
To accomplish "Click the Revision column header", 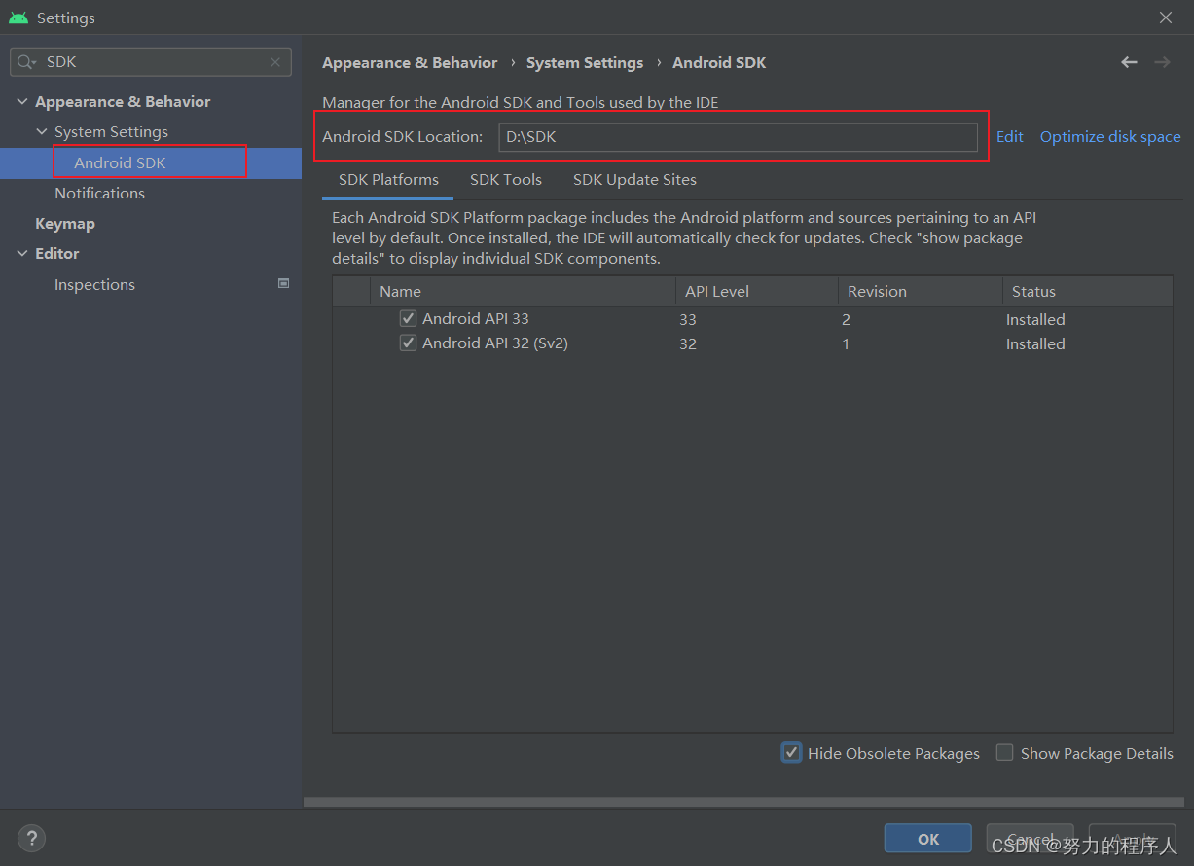I will pyautogui.click(x=921, y=291).
